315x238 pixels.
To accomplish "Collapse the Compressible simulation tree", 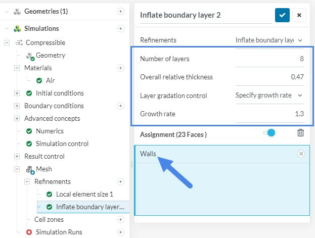I will pyautogui.click(x=7, y=43).
